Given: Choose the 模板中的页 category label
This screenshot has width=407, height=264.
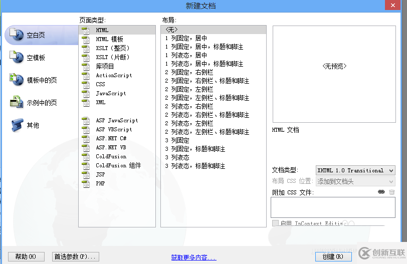Looking at the screenshot, I should (42, 80).
